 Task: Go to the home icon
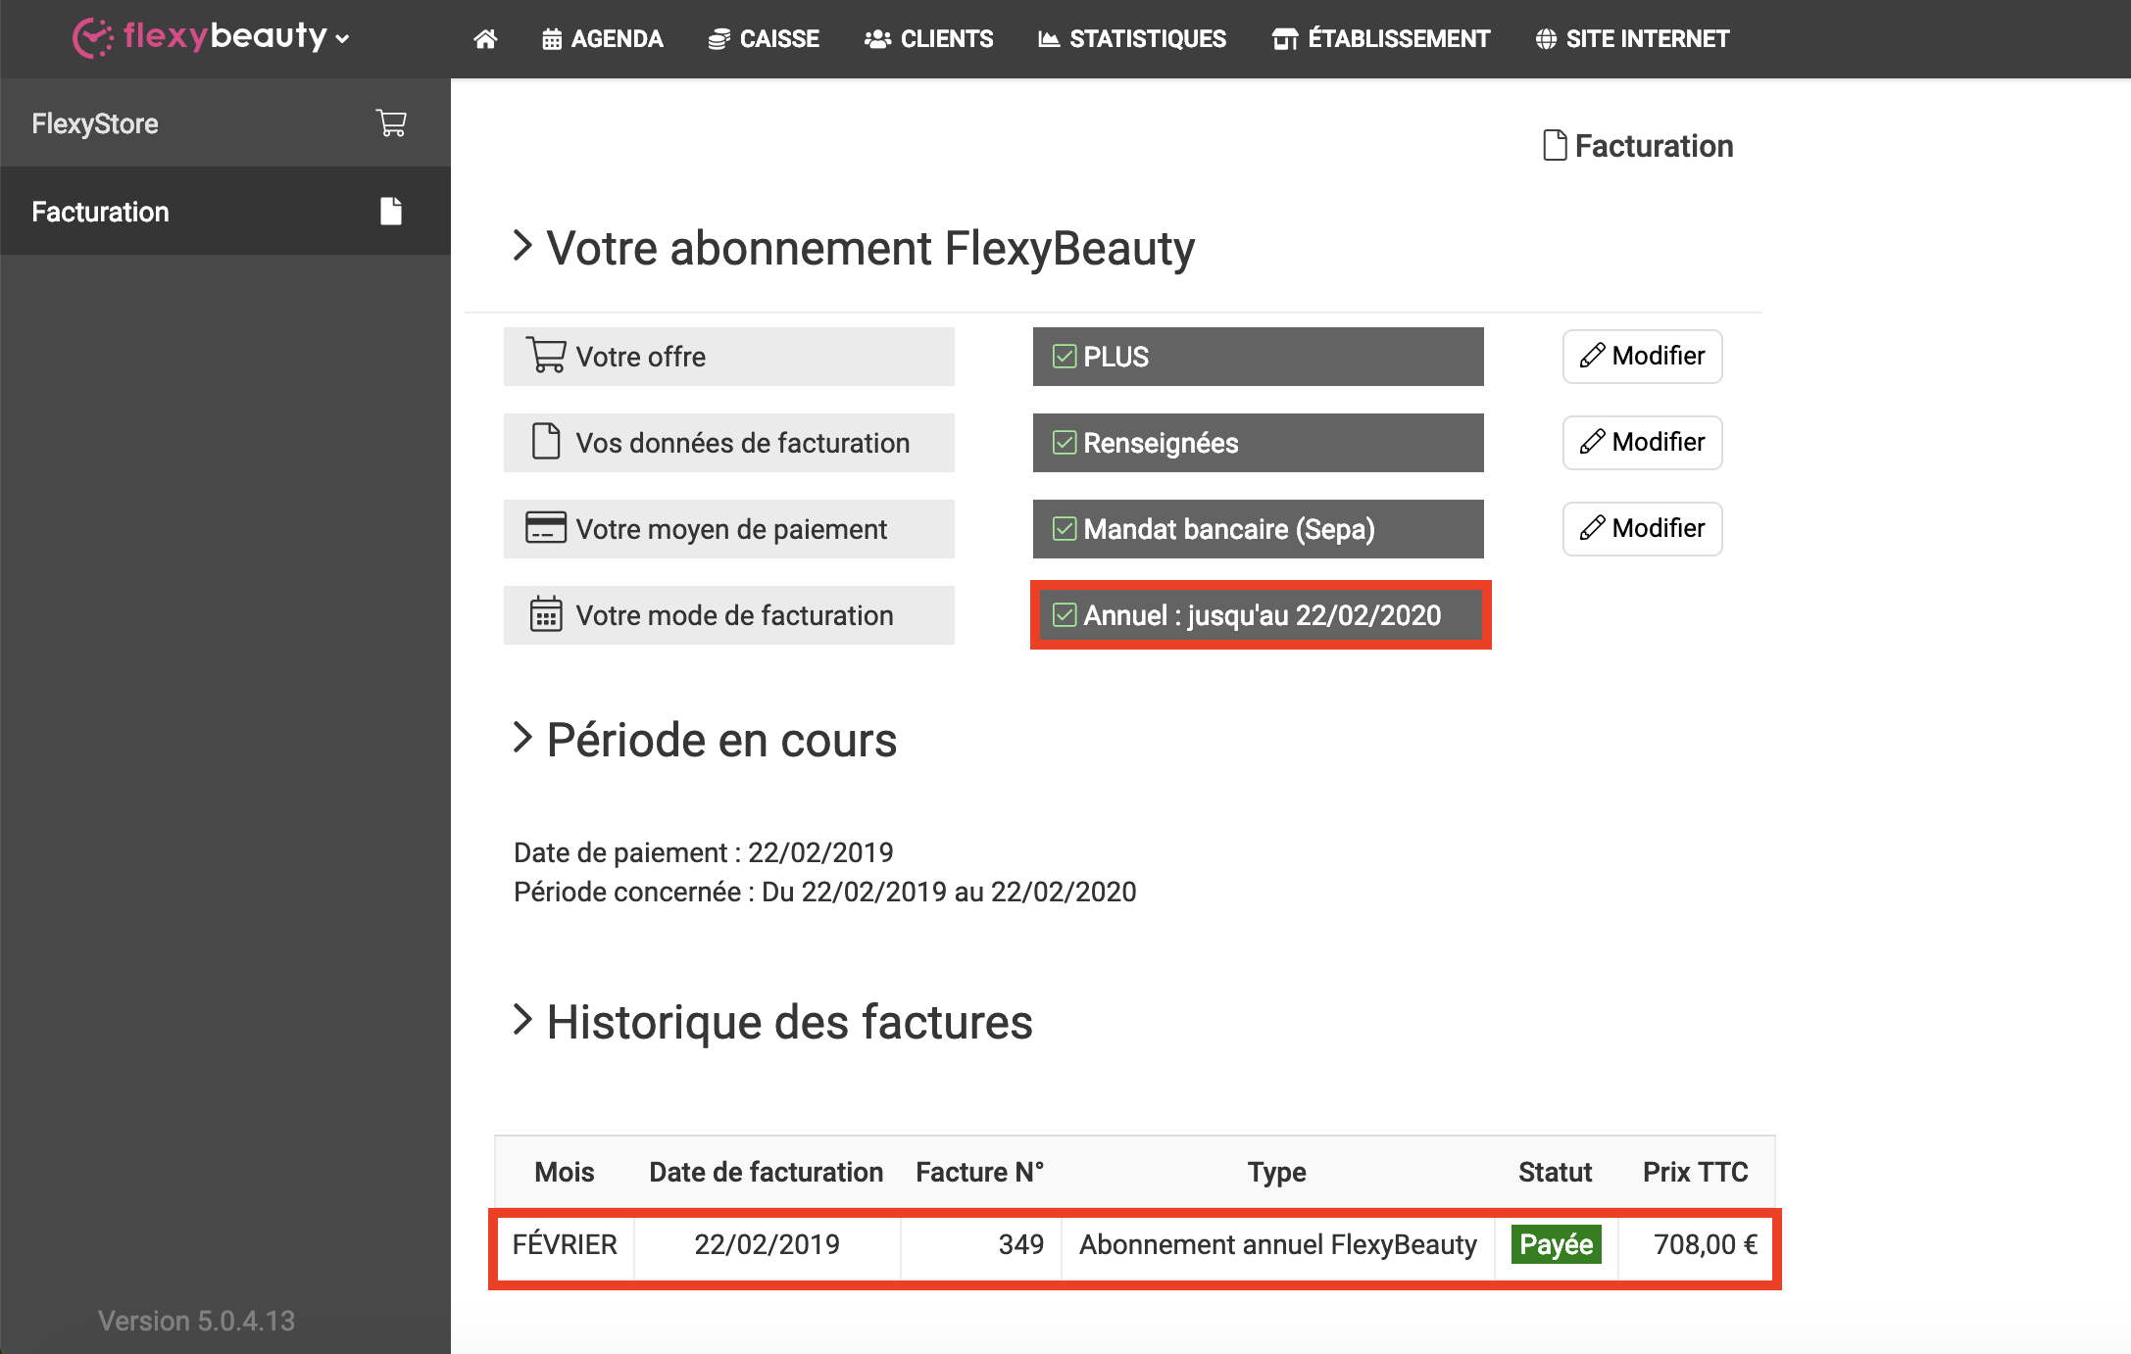[x=485, y=39]
